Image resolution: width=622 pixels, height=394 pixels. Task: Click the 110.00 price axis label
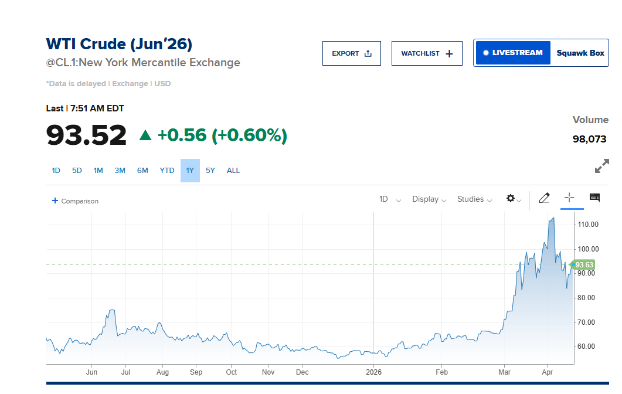588,225
